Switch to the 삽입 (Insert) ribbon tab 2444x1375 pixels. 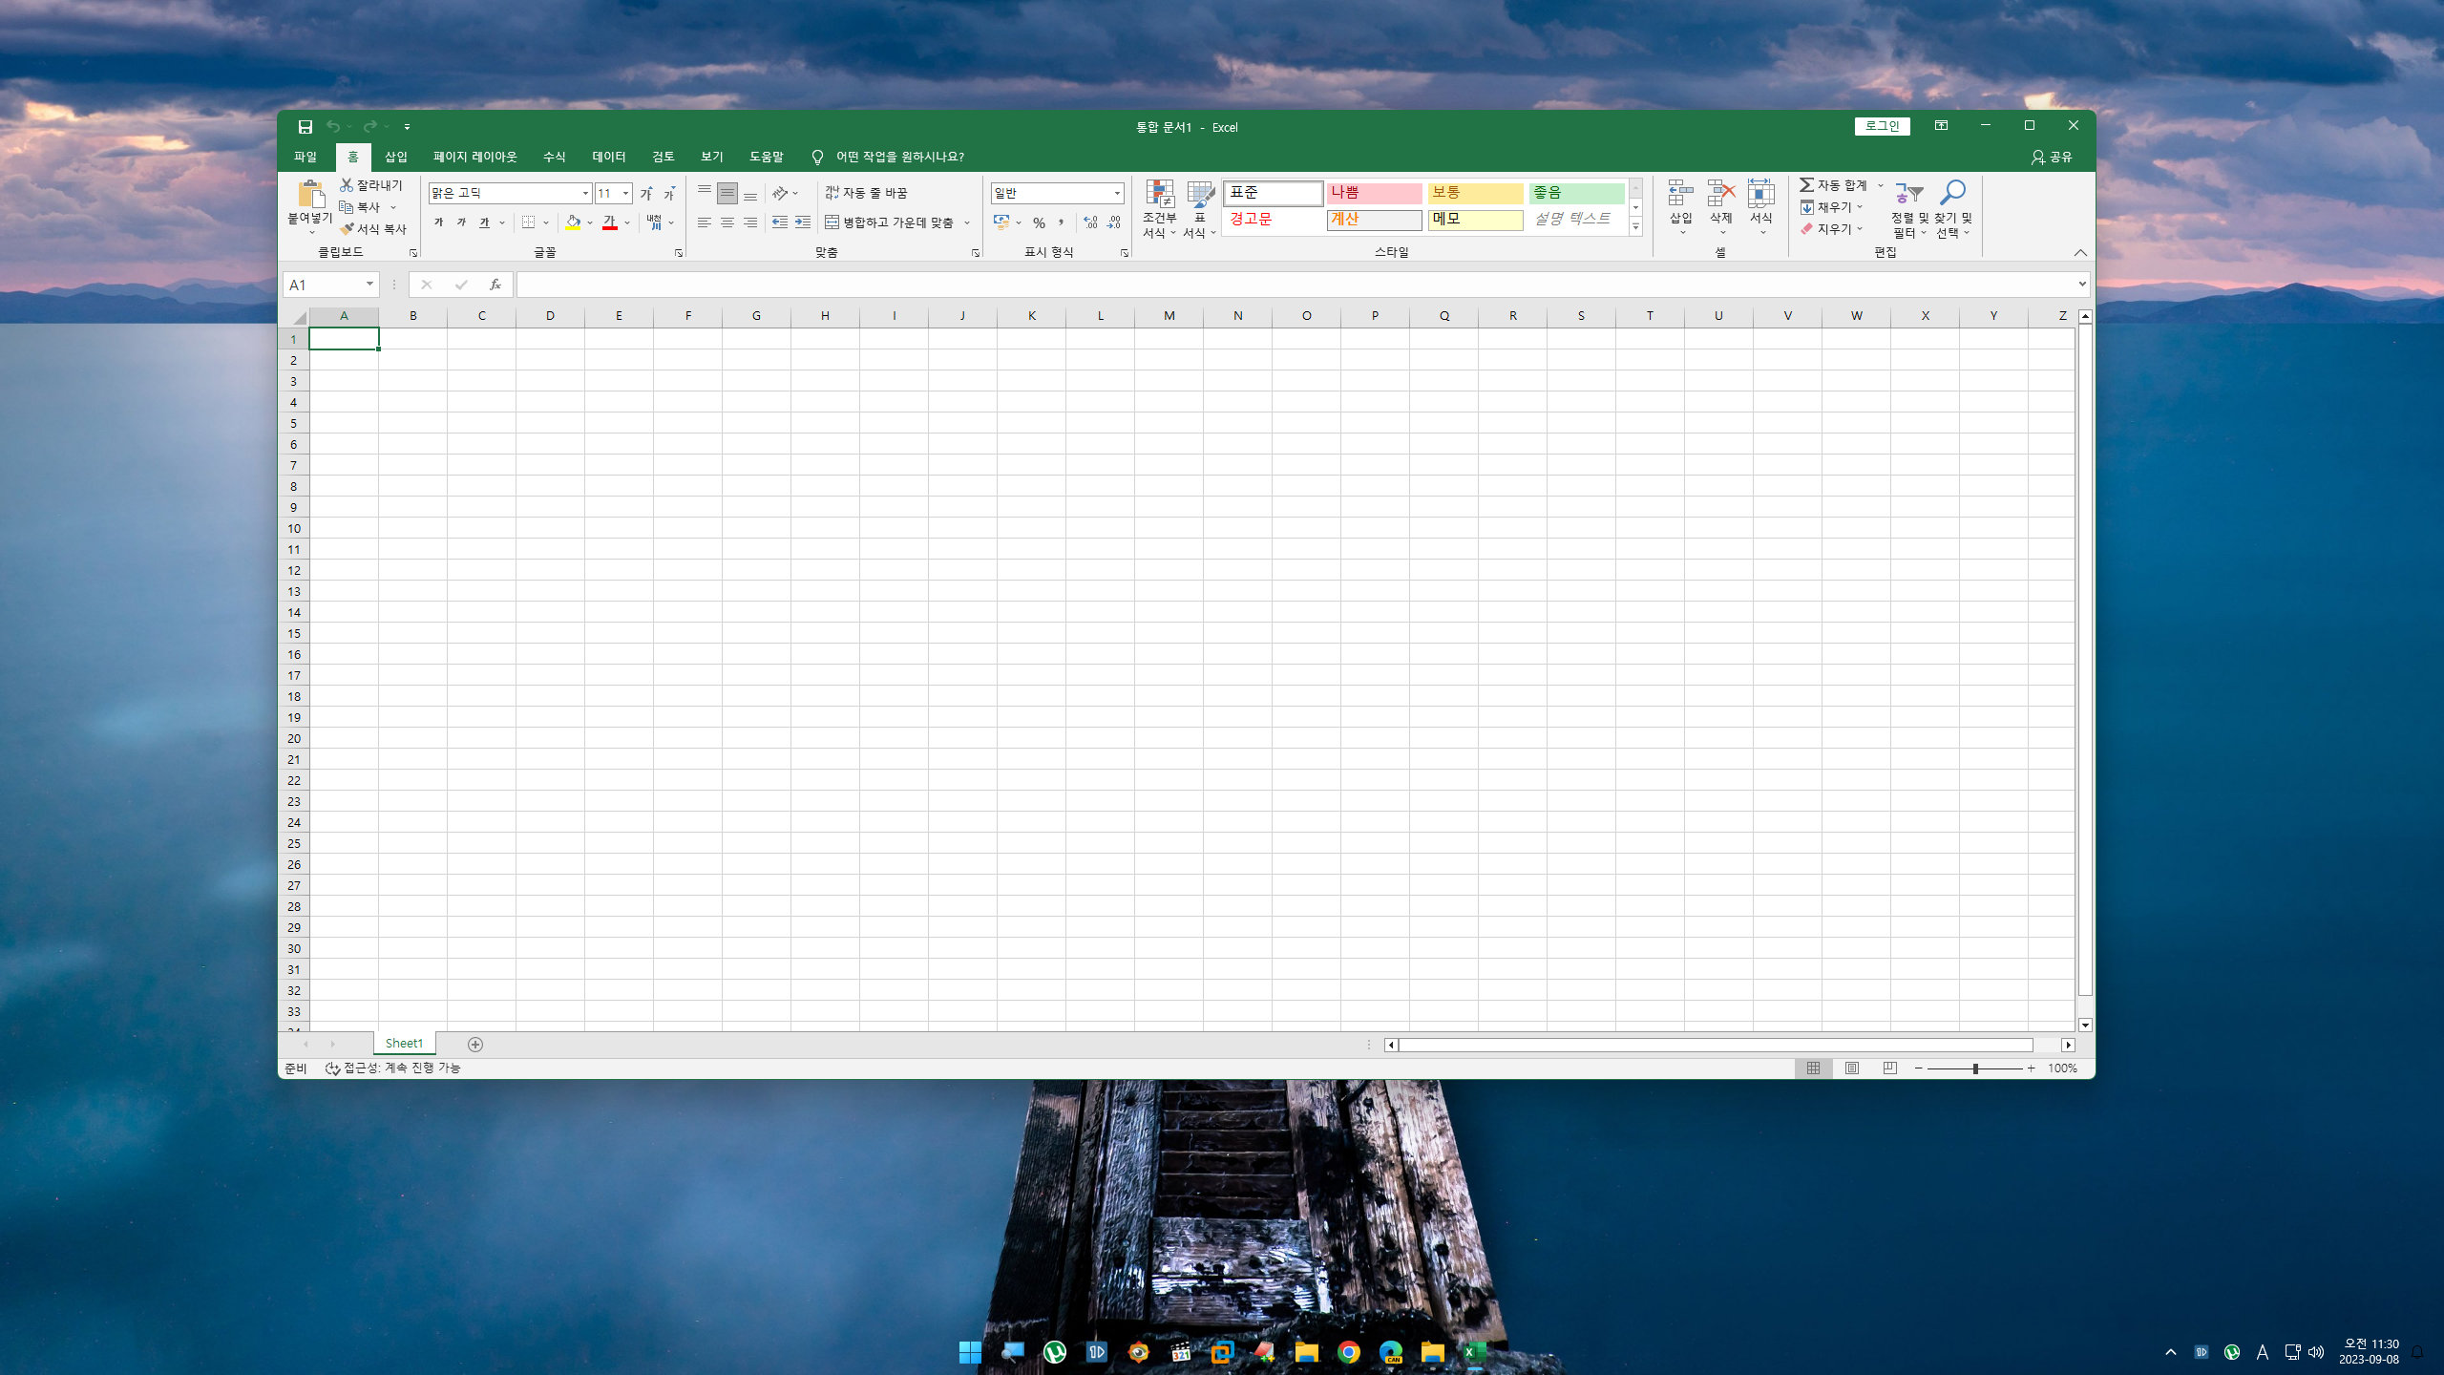pos(395,157)
